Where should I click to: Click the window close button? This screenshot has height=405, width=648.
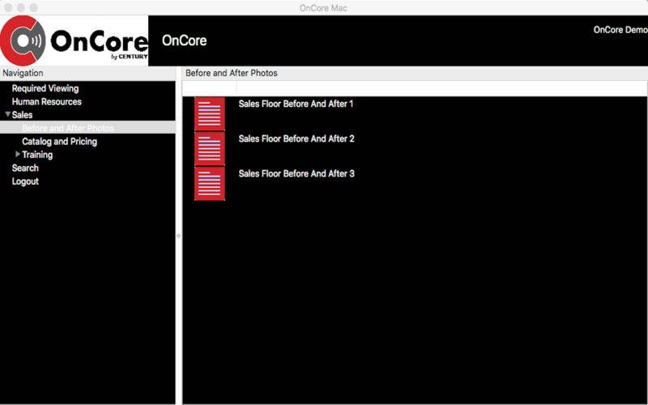tap(8, 8)
